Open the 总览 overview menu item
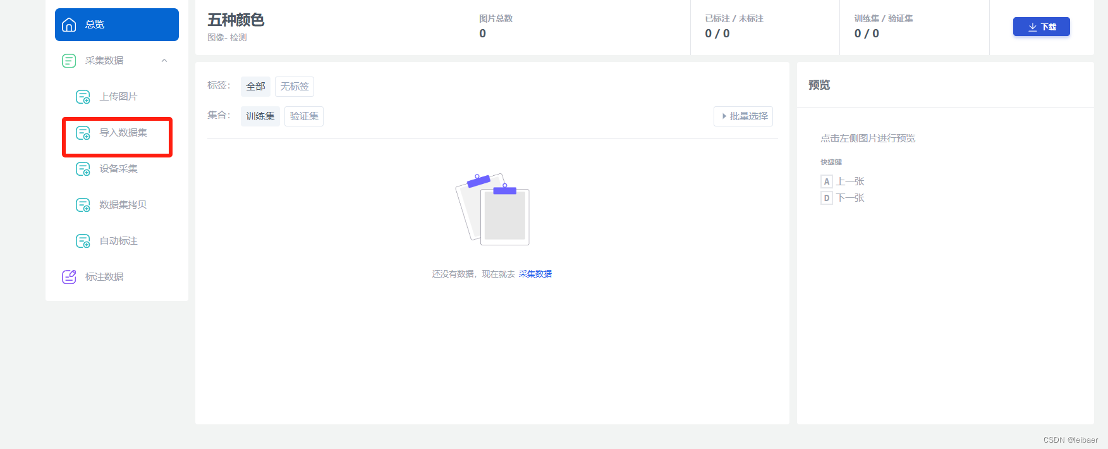Viewport: 1108px width, 449px height. [117, 25]
